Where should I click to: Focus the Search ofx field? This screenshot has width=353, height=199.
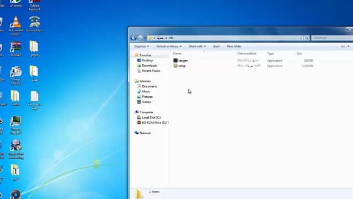click(x=332, y=38)
